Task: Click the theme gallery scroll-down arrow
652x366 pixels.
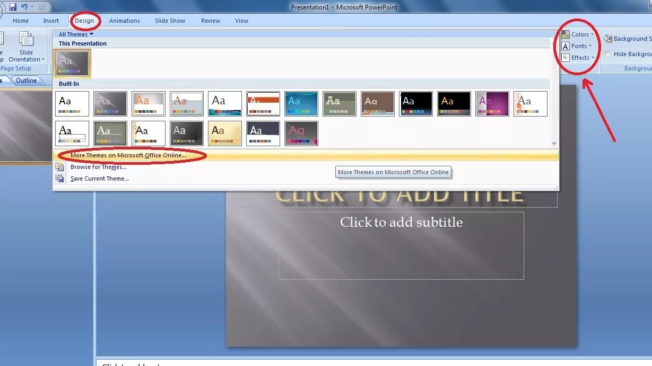Action: click(554, 144)
